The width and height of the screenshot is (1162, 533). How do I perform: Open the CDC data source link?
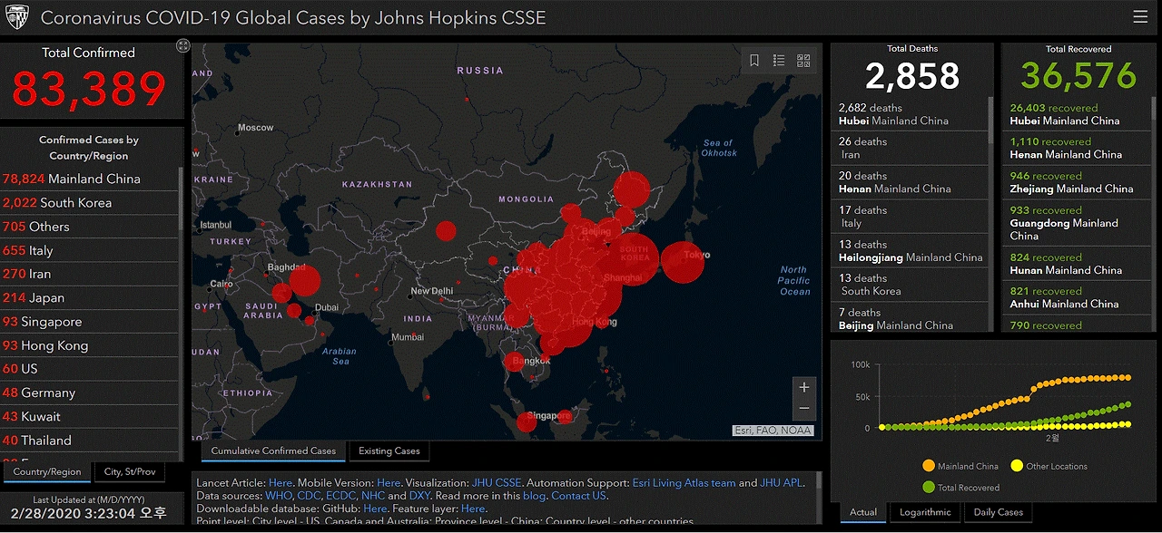coord(307,496)
